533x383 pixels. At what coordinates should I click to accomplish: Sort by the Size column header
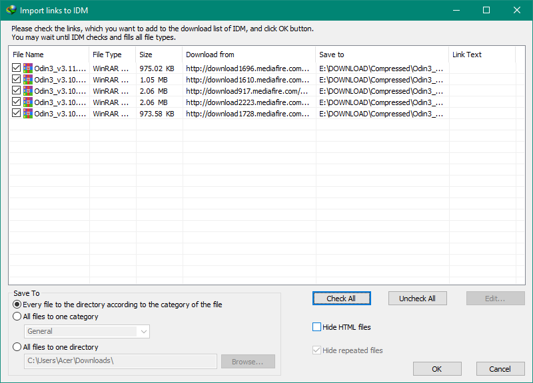[x=159, y=55]
